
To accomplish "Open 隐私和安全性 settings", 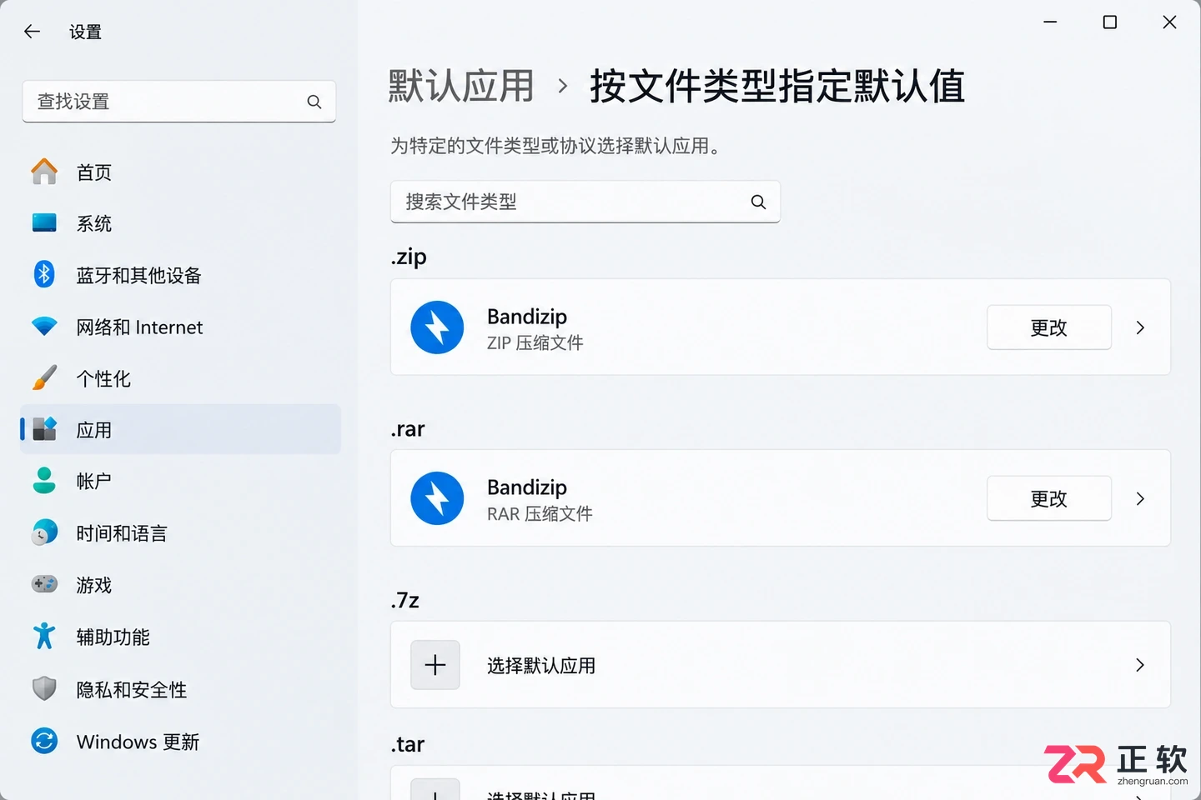I will click(180, 689).
